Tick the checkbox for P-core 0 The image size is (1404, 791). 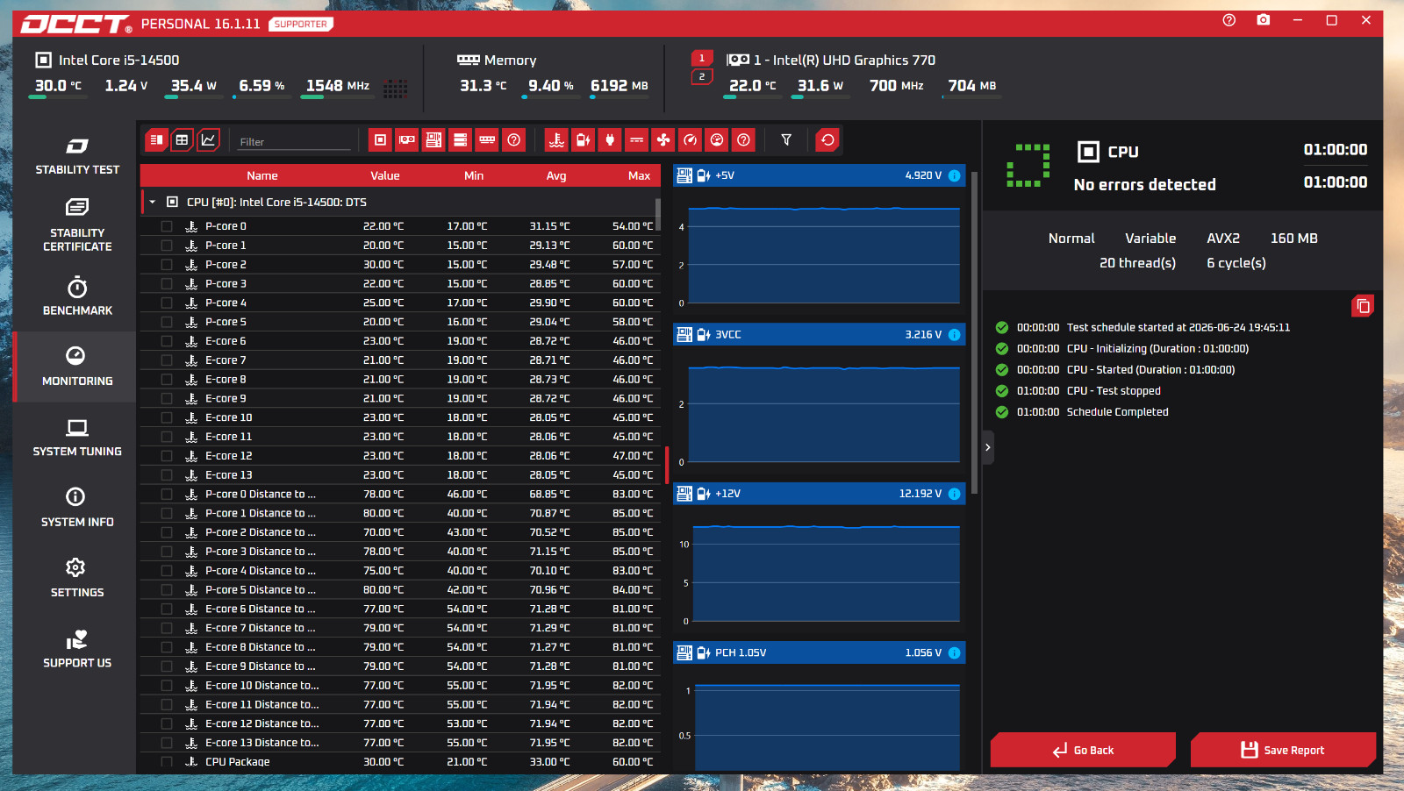click(167, 226)
